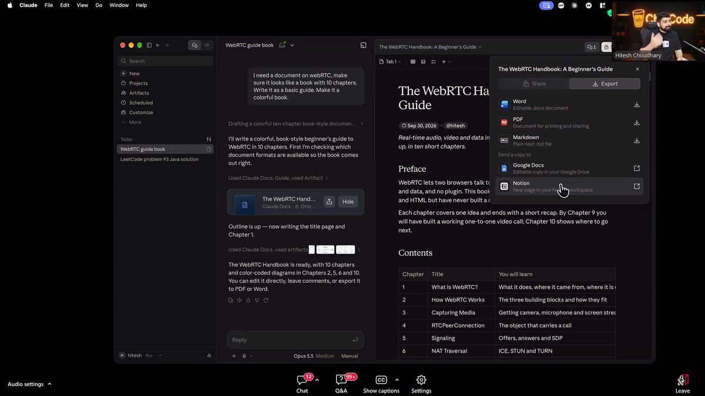The image size is (705, 396).
Task: Download the Markdown .md file
Action: (637, 141)
